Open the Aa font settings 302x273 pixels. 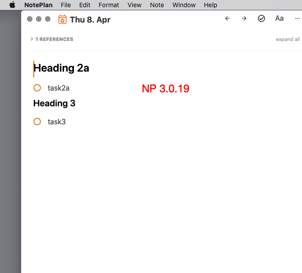pos(279,18)
